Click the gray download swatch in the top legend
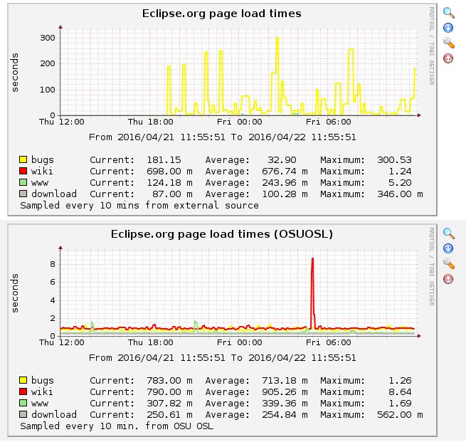The width and height of the screenshot is (466, 442). (x=23, y=194)
